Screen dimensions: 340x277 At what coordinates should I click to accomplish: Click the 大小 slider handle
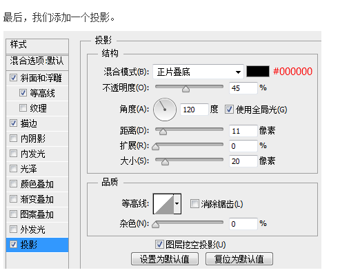click(x=165, y=162)
